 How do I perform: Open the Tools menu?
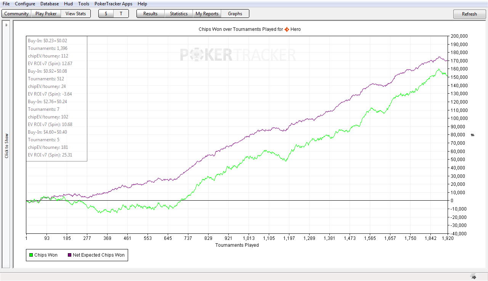[x=83, y=4]
